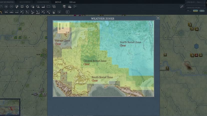Click the MOVE mode label
Viewport: 207px width, 116px height.
(58, 2)
